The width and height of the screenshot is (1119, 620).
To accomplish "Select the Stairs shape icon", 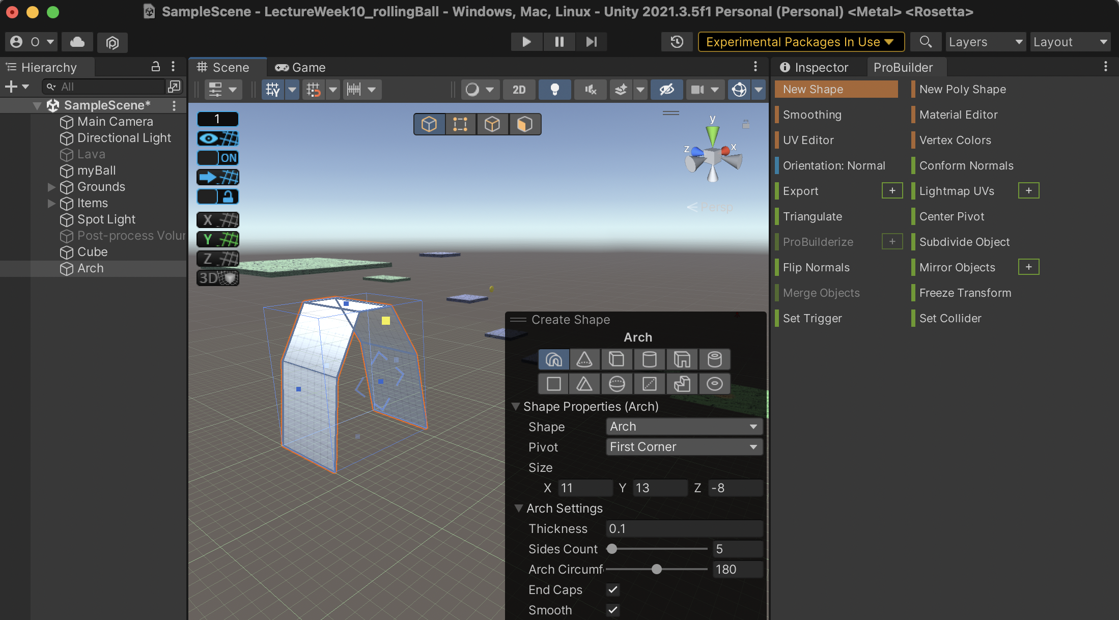I will pyautogui.click(x=682, y=384).
